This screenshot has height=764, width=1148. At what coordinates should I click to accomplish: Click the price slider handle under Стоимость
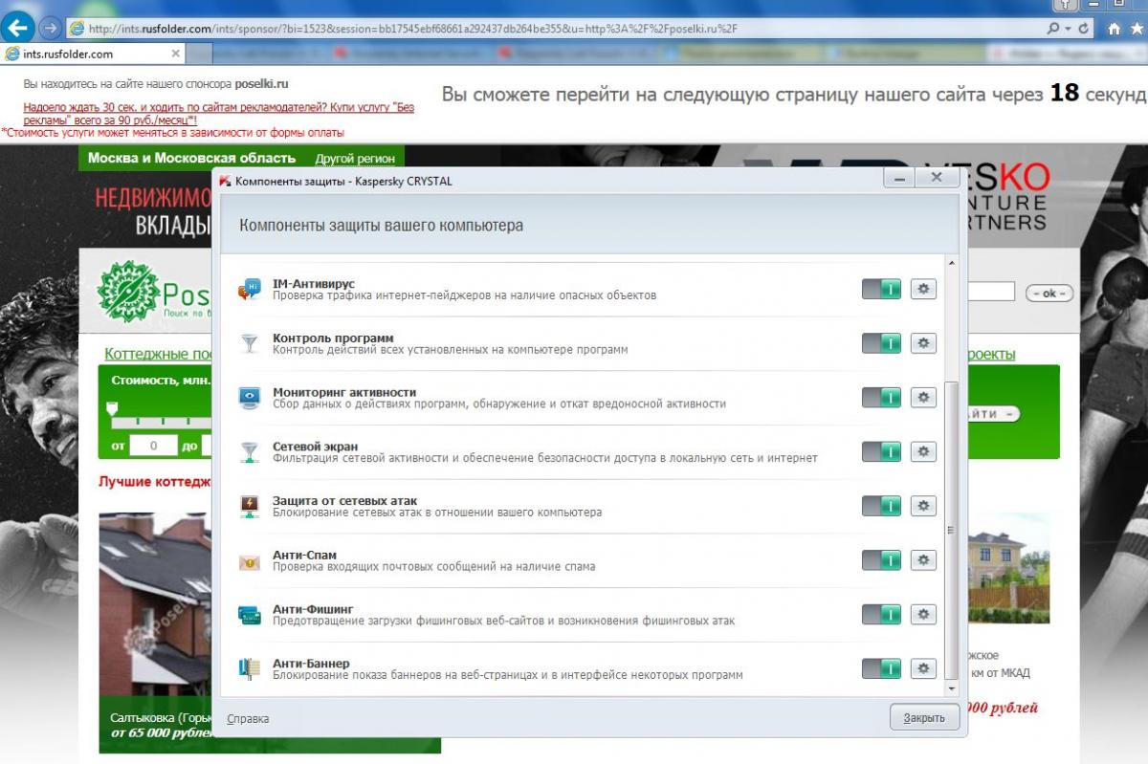point(113,409)
